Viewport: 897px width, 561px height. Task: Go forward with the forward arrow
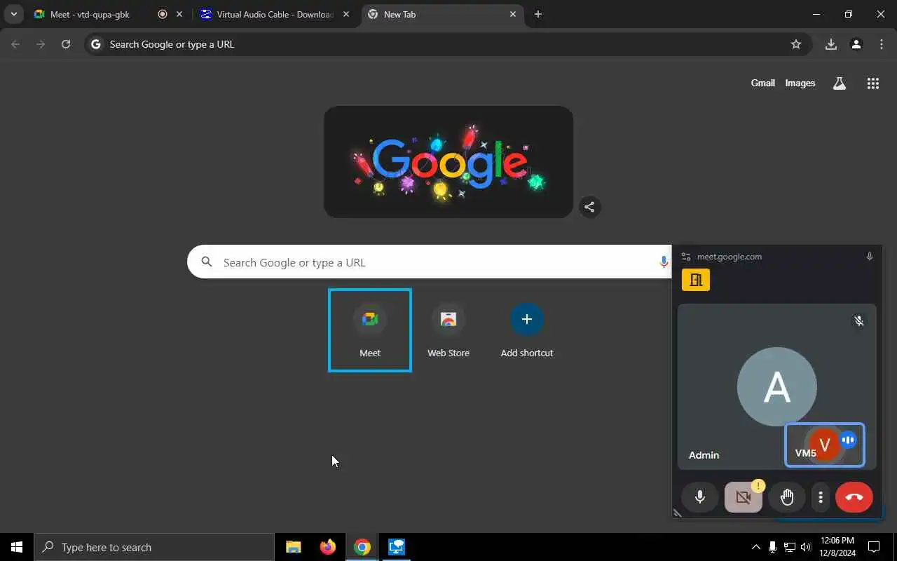(41, 44)
